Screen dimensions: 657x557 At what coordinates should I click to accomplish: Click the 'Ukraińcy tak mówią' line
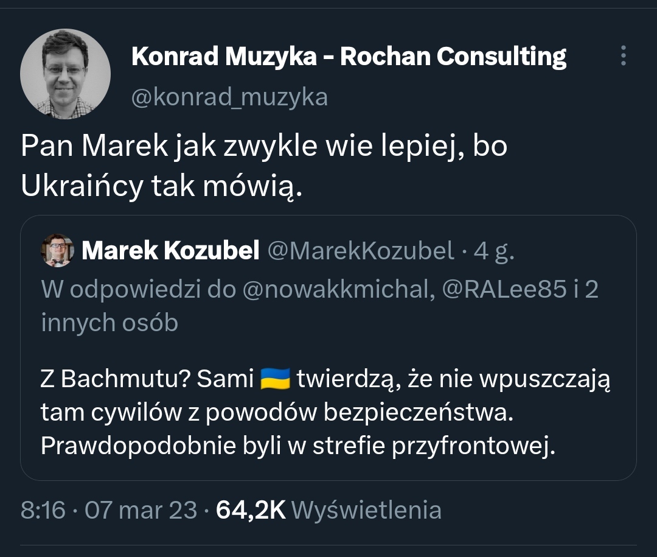tap(161, 187)
